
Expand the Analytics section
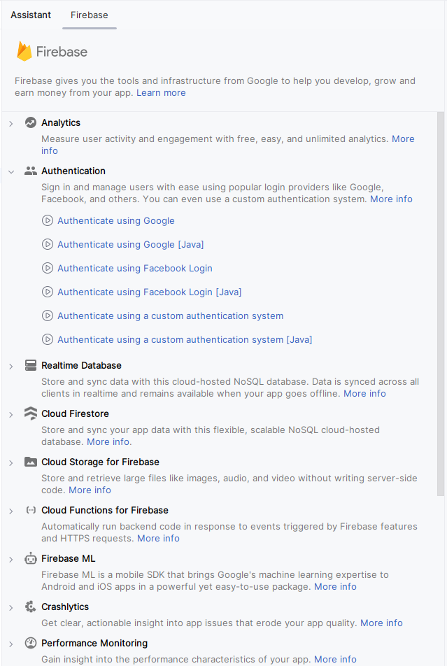pyautogui.click(x=10, y=123)
